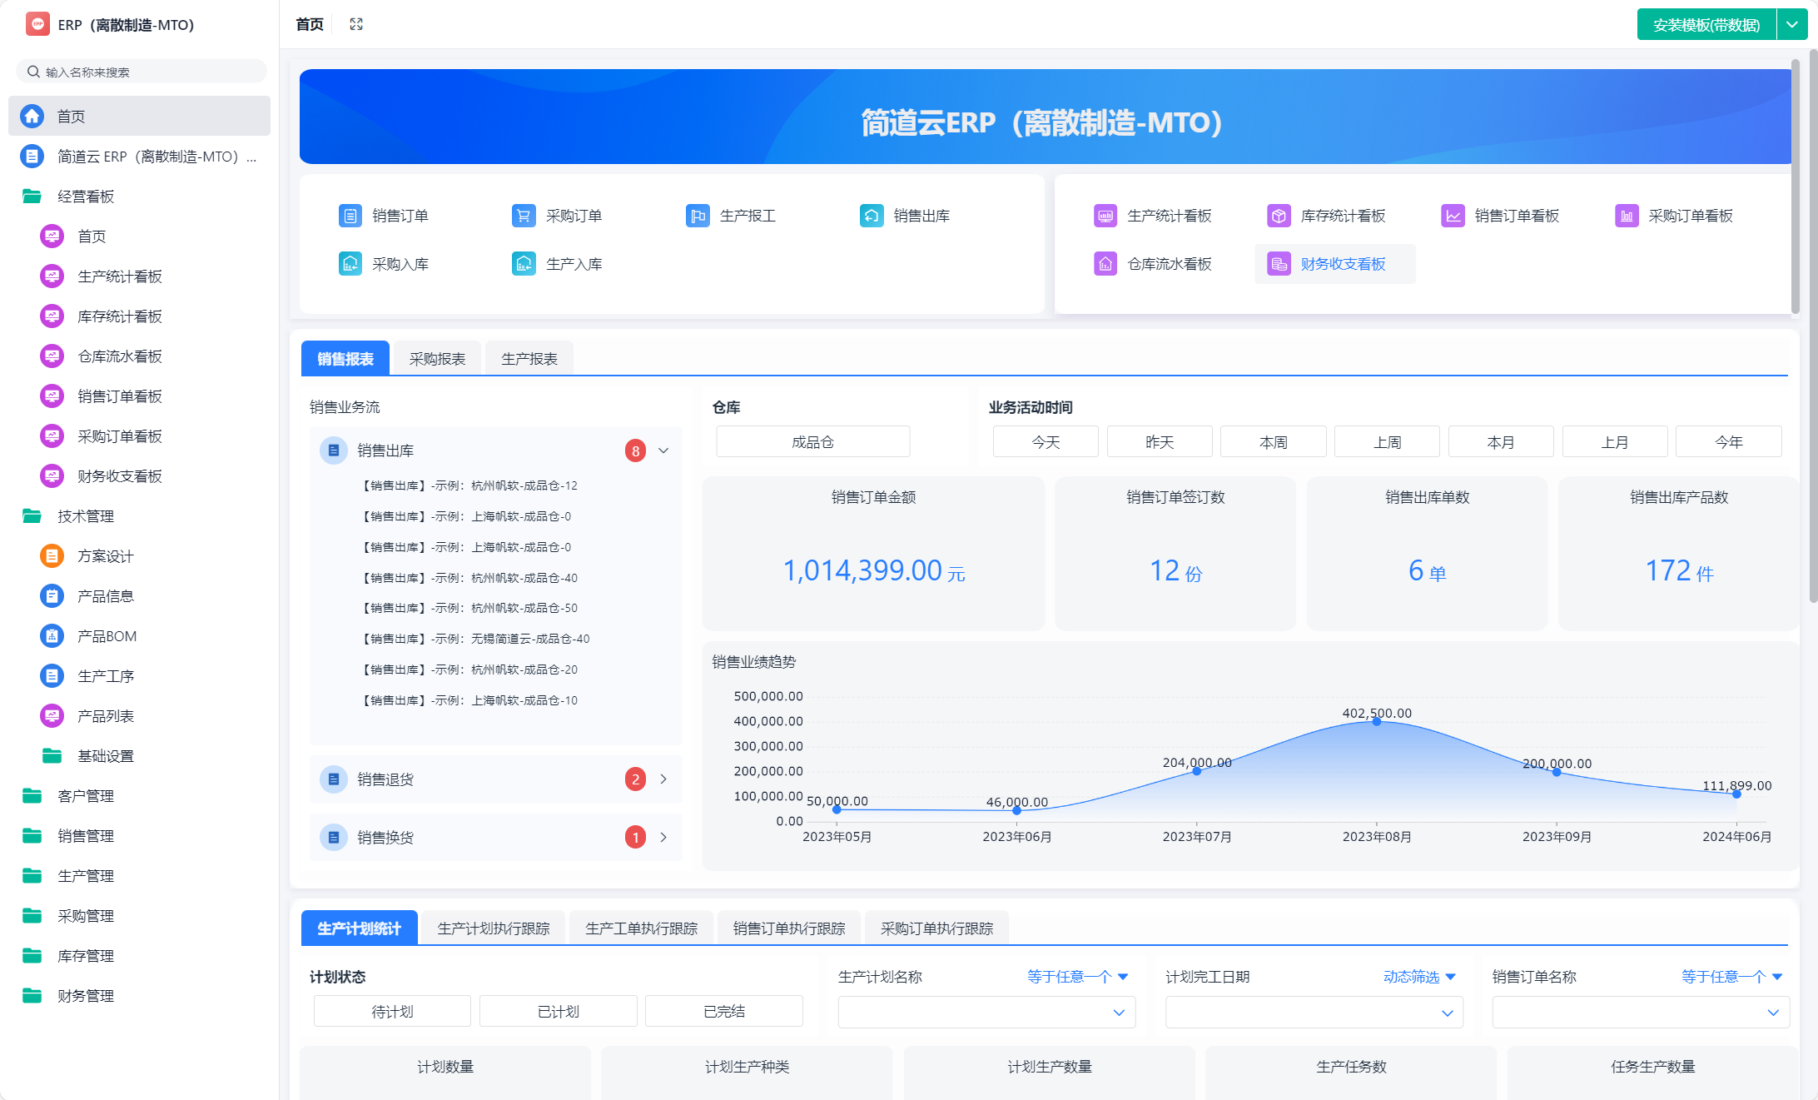Toggle the 今天 time filter

tap(1046, 441)
